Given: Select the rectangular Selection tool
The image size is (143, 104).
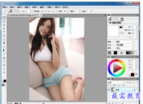Looking at the screenshot, I should pyautogui.click(x=4, y=25).
